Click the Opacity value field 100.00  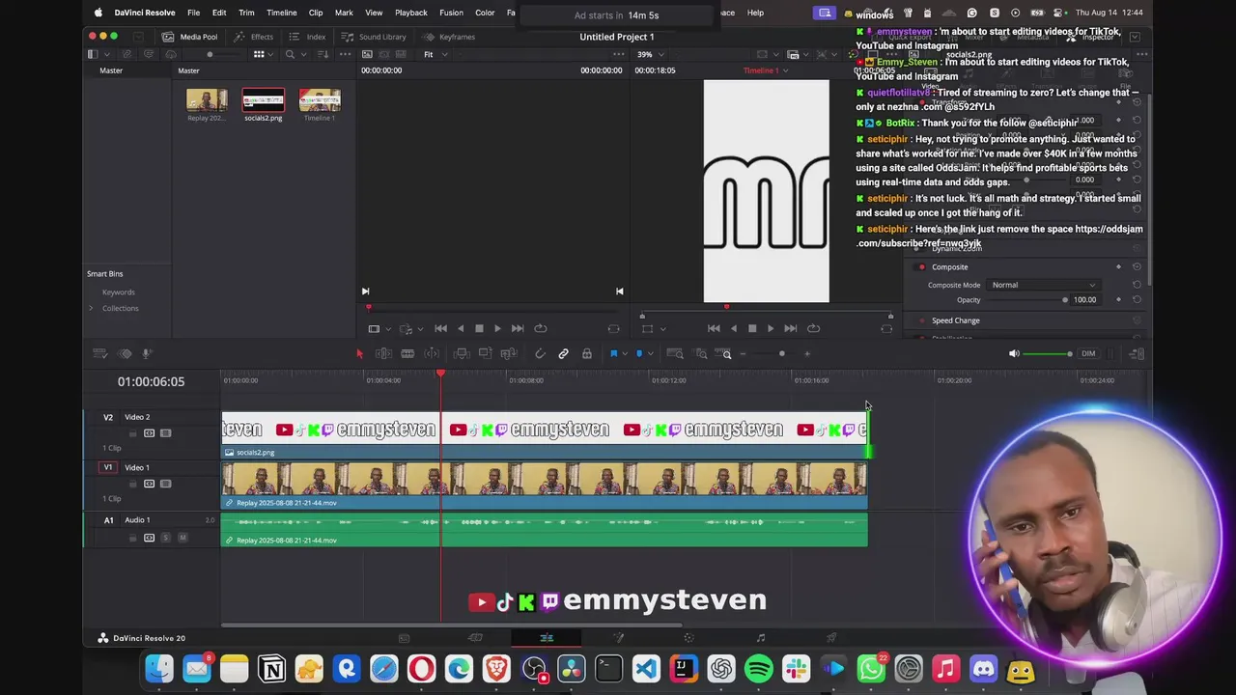tap(1084, 300)
